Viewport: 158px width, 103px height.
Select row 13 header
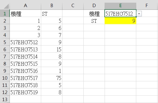pyautogui.click(x=5, y=99)
